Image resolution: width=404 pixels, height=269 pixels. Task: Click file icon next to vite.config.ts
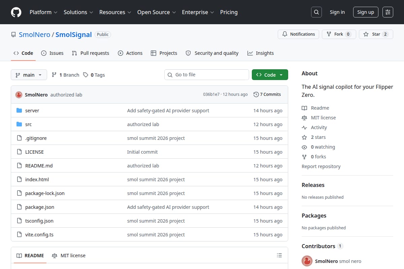point(19,235)
